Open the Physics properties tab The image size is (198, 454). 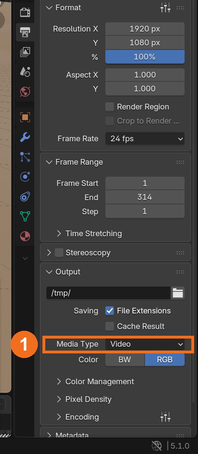(25, 177)
